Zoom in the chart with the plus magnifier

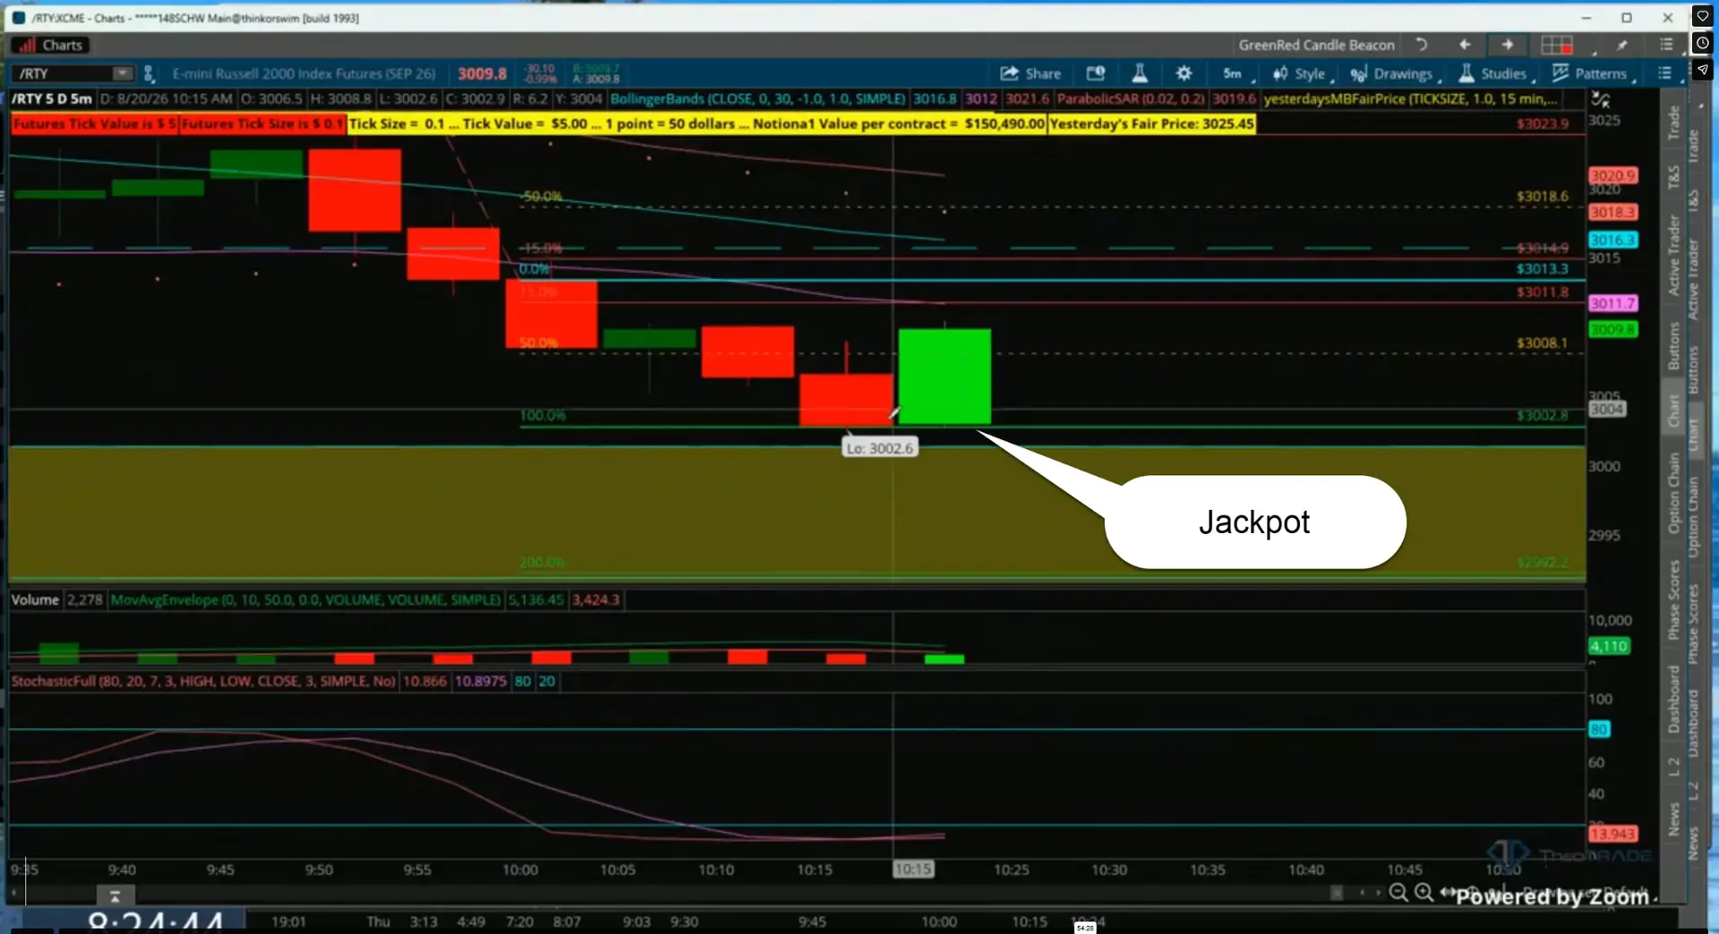point(1423,893)
